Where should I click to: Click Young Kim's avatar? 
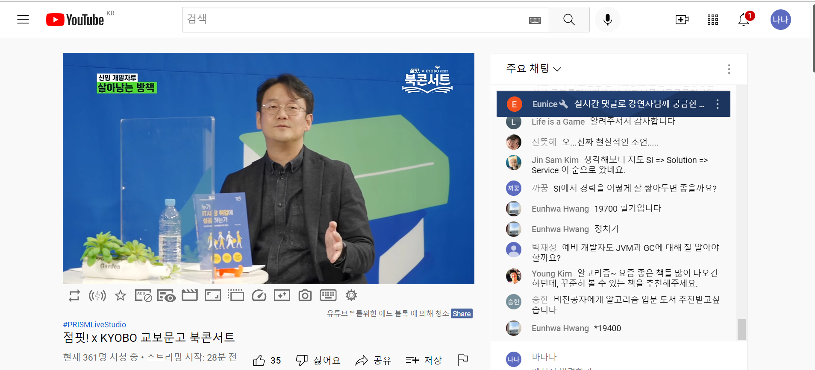(x=513, y=276)
